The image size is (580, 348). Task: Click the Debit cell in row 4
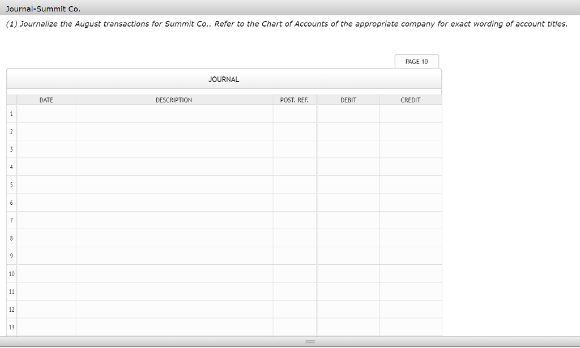348,167
